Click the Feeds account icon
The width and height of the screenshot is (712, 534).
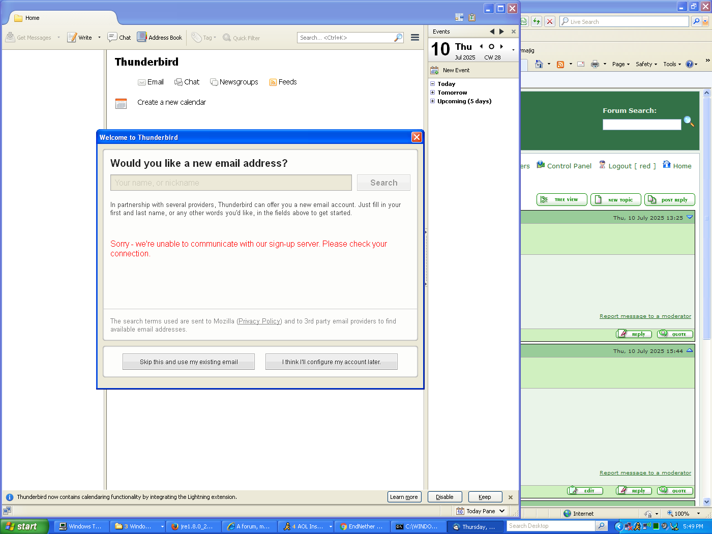pos(273,82)
